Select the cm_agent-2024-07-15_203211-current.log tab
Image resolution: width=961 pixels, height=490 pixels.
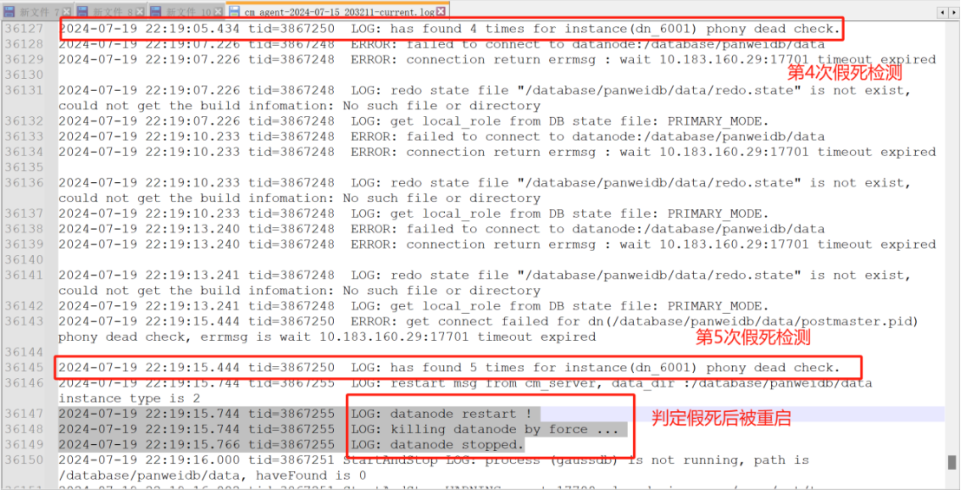point(337,10)
